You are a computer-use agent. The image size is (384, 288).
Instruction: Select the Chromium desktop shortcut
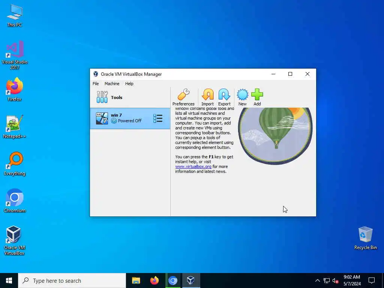click(x=15, y=201)
